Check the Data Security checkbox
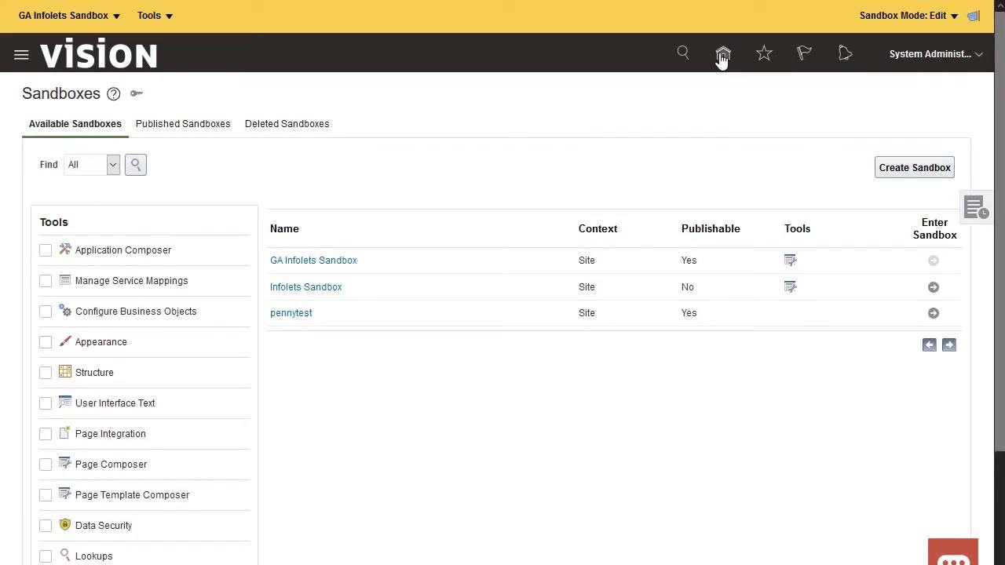1005x565 pixels. point(46,526)
